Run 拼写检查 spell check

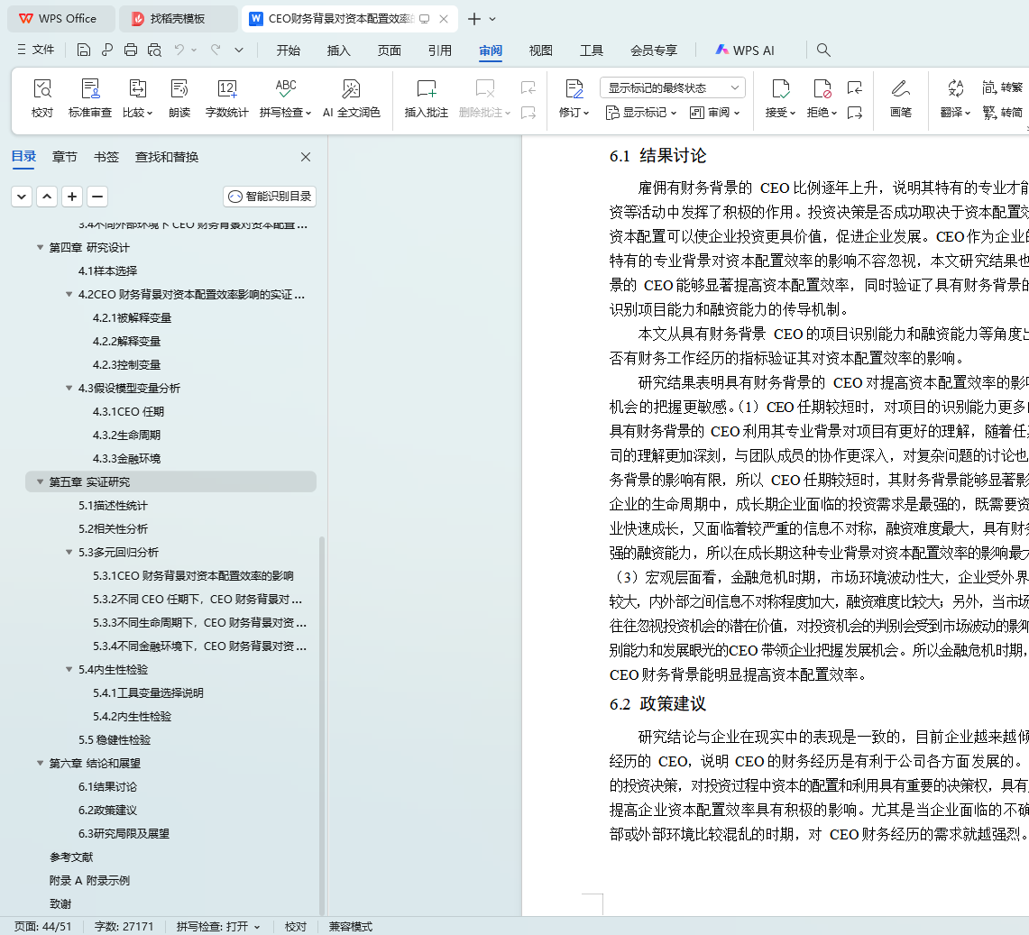(x=285, y=98)
